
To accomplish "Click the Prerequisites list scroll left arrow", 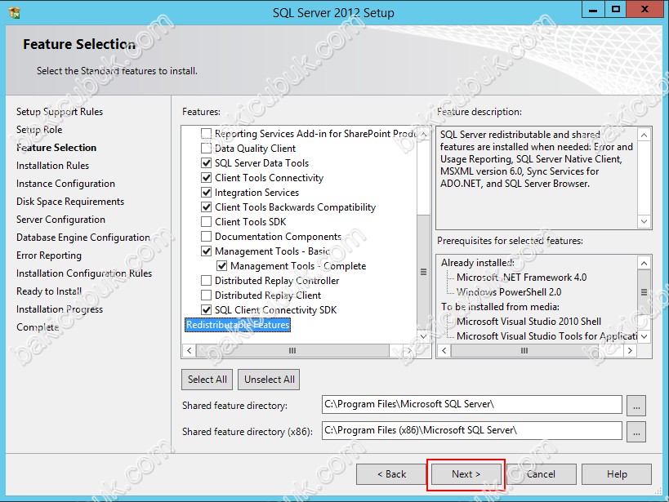I will [444, 351].
